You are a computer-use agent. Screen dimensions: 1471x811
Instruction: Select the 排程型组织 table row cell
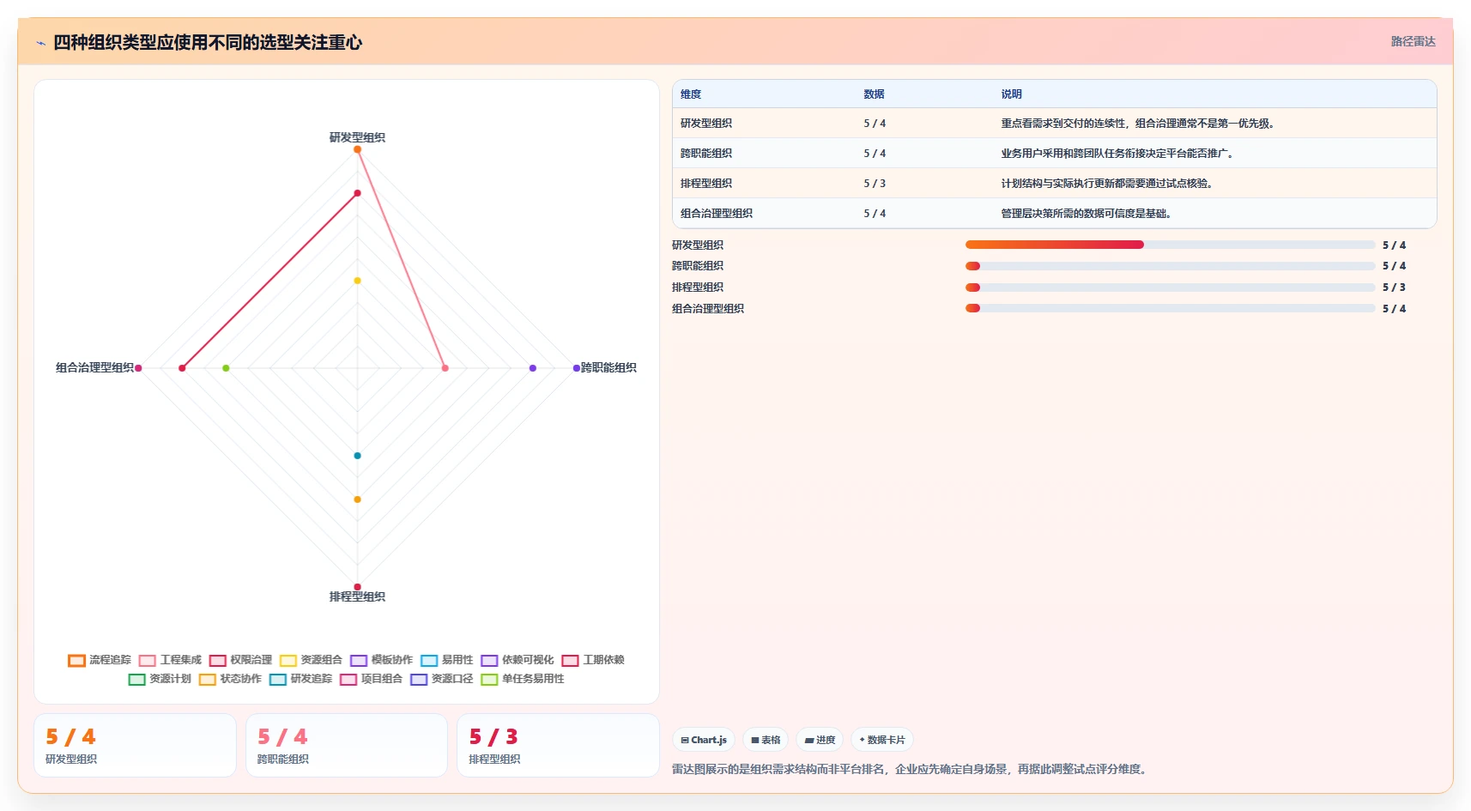(x=706, y=184)
